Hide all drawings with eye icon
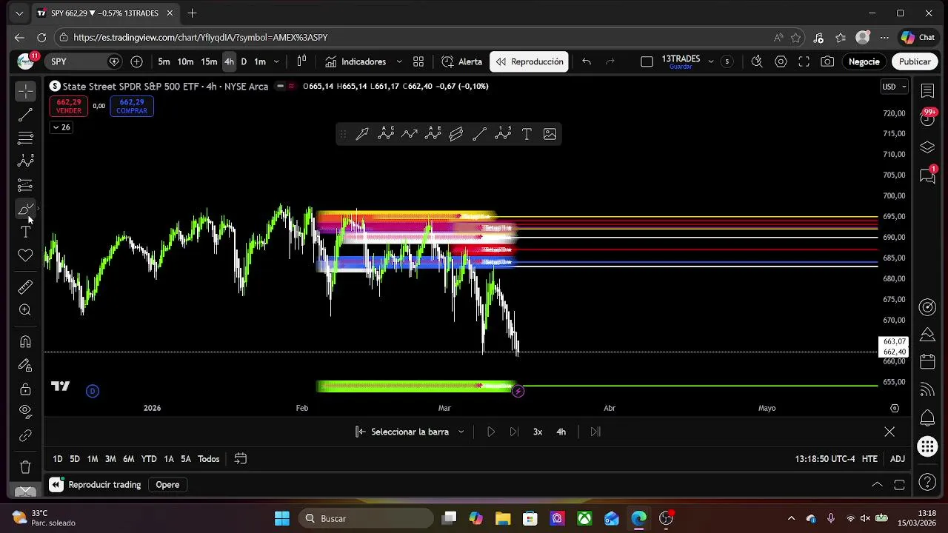948x533 pixels. coord(25,411)
